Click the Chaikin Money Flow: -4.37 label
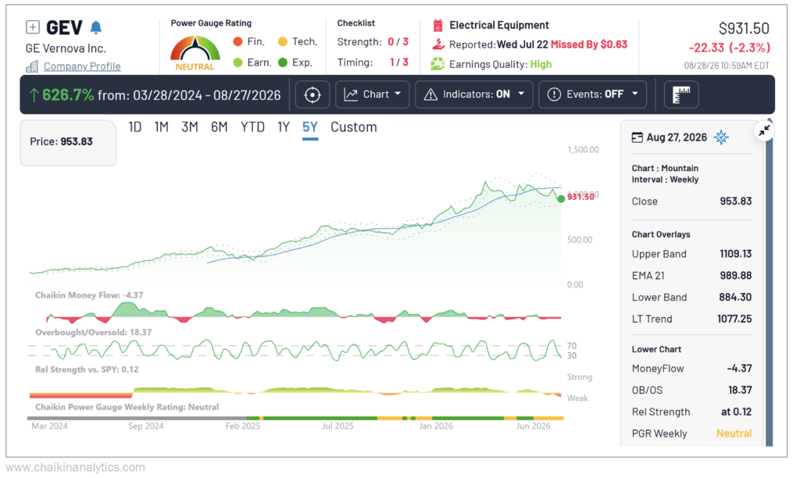The image size is (800, 478). pyautogui.click(x=89, y=295)
